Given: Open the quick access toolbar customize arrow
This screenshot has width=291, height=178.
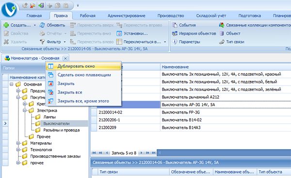Looking at the screenshot, I should [x=78, y=6].
